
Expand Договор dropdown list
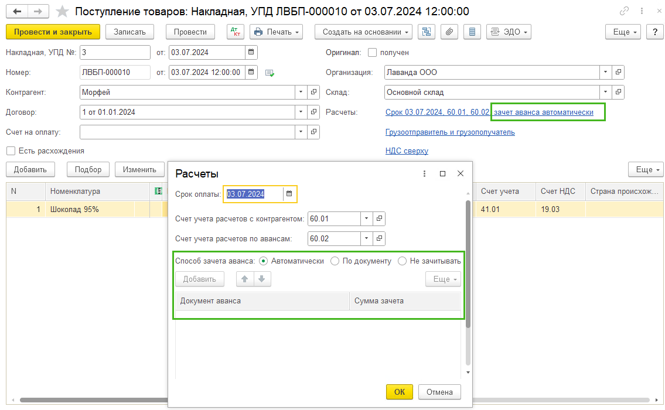tap(301, 112)
